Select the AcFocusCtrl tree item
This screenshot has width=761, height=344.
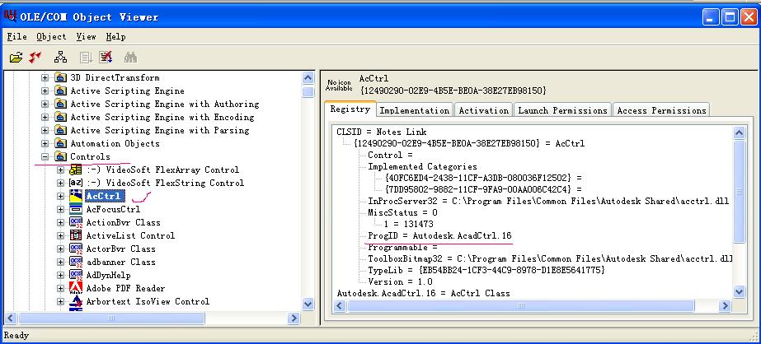[113, 209]
